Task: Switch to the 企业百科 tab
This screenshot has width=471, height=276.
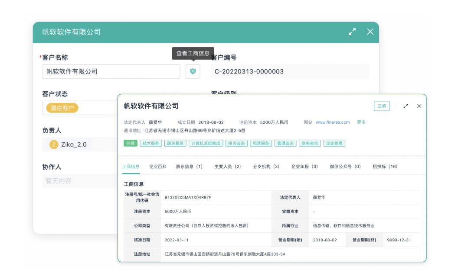Action: click(157, 167)
